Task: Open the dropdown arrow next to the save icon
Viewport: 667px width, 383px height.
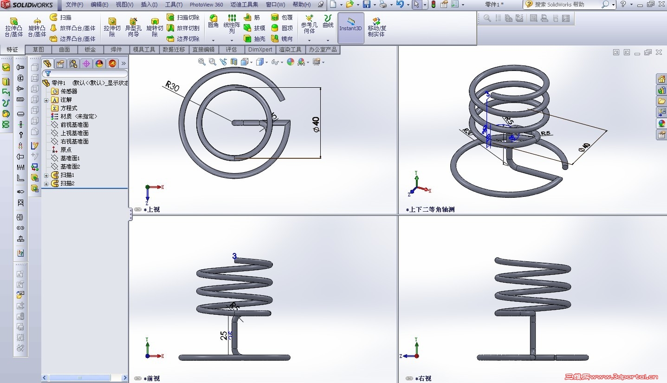Action: pos(374,4)
